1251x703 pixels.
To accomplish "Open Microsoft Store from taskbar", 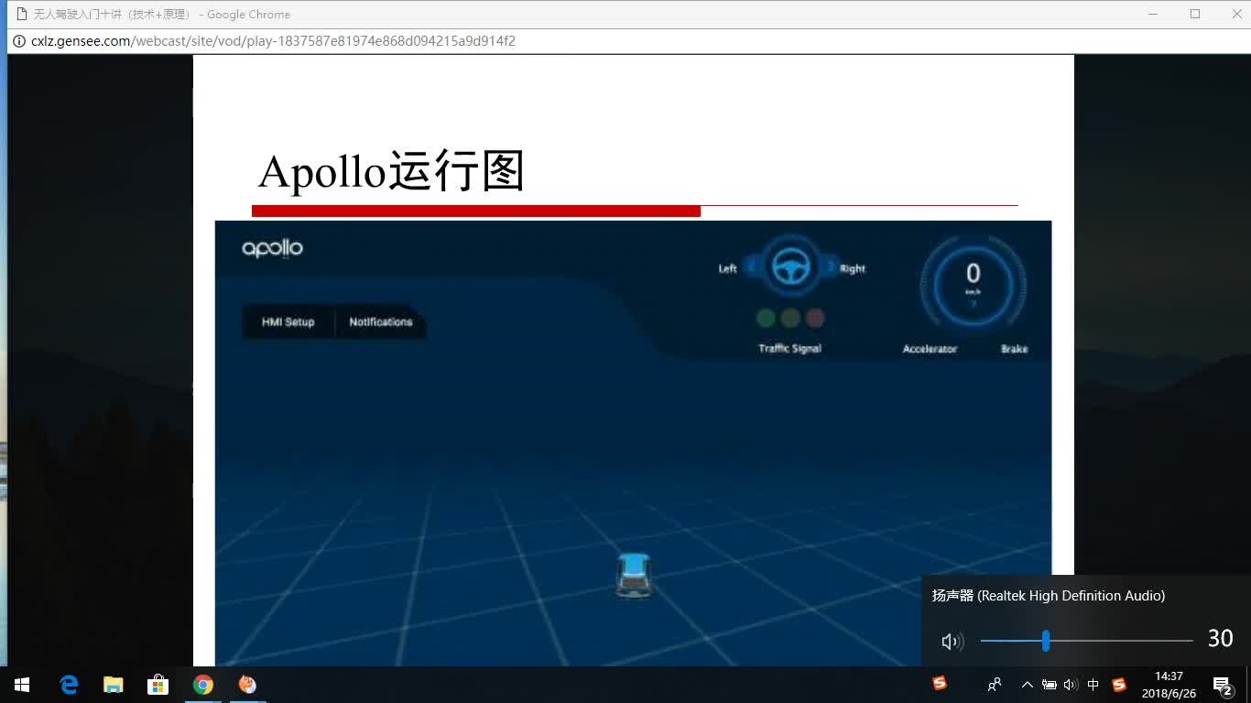I will (x=158, y=685).
